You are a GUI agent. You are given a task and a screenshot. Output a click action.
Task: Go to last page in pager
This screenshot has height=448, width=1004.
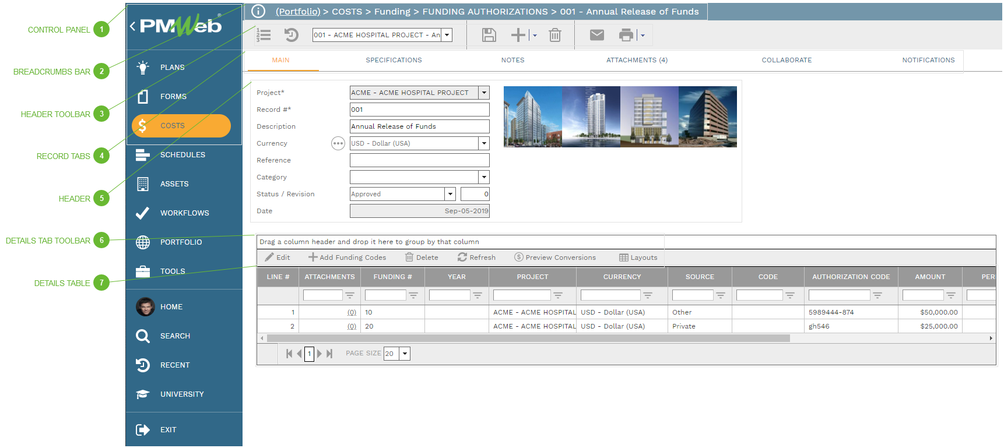(329, 354)
